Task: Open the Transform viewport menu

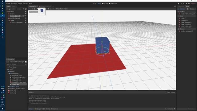Action: pos(60,9)
